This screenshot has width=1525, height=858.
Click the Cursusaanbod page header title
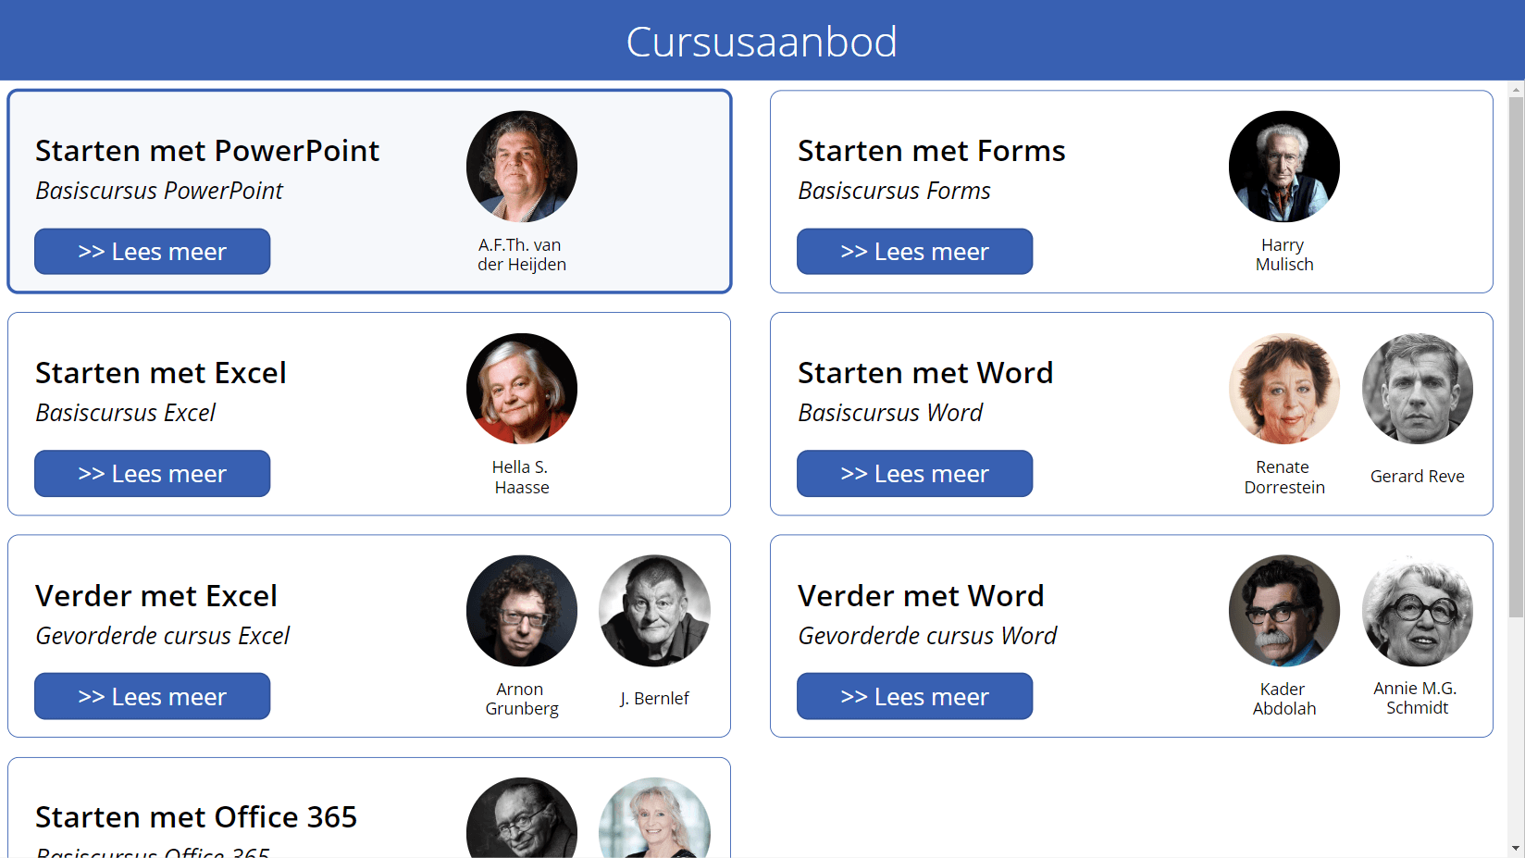pyautogui.click(x=762, y=42)
